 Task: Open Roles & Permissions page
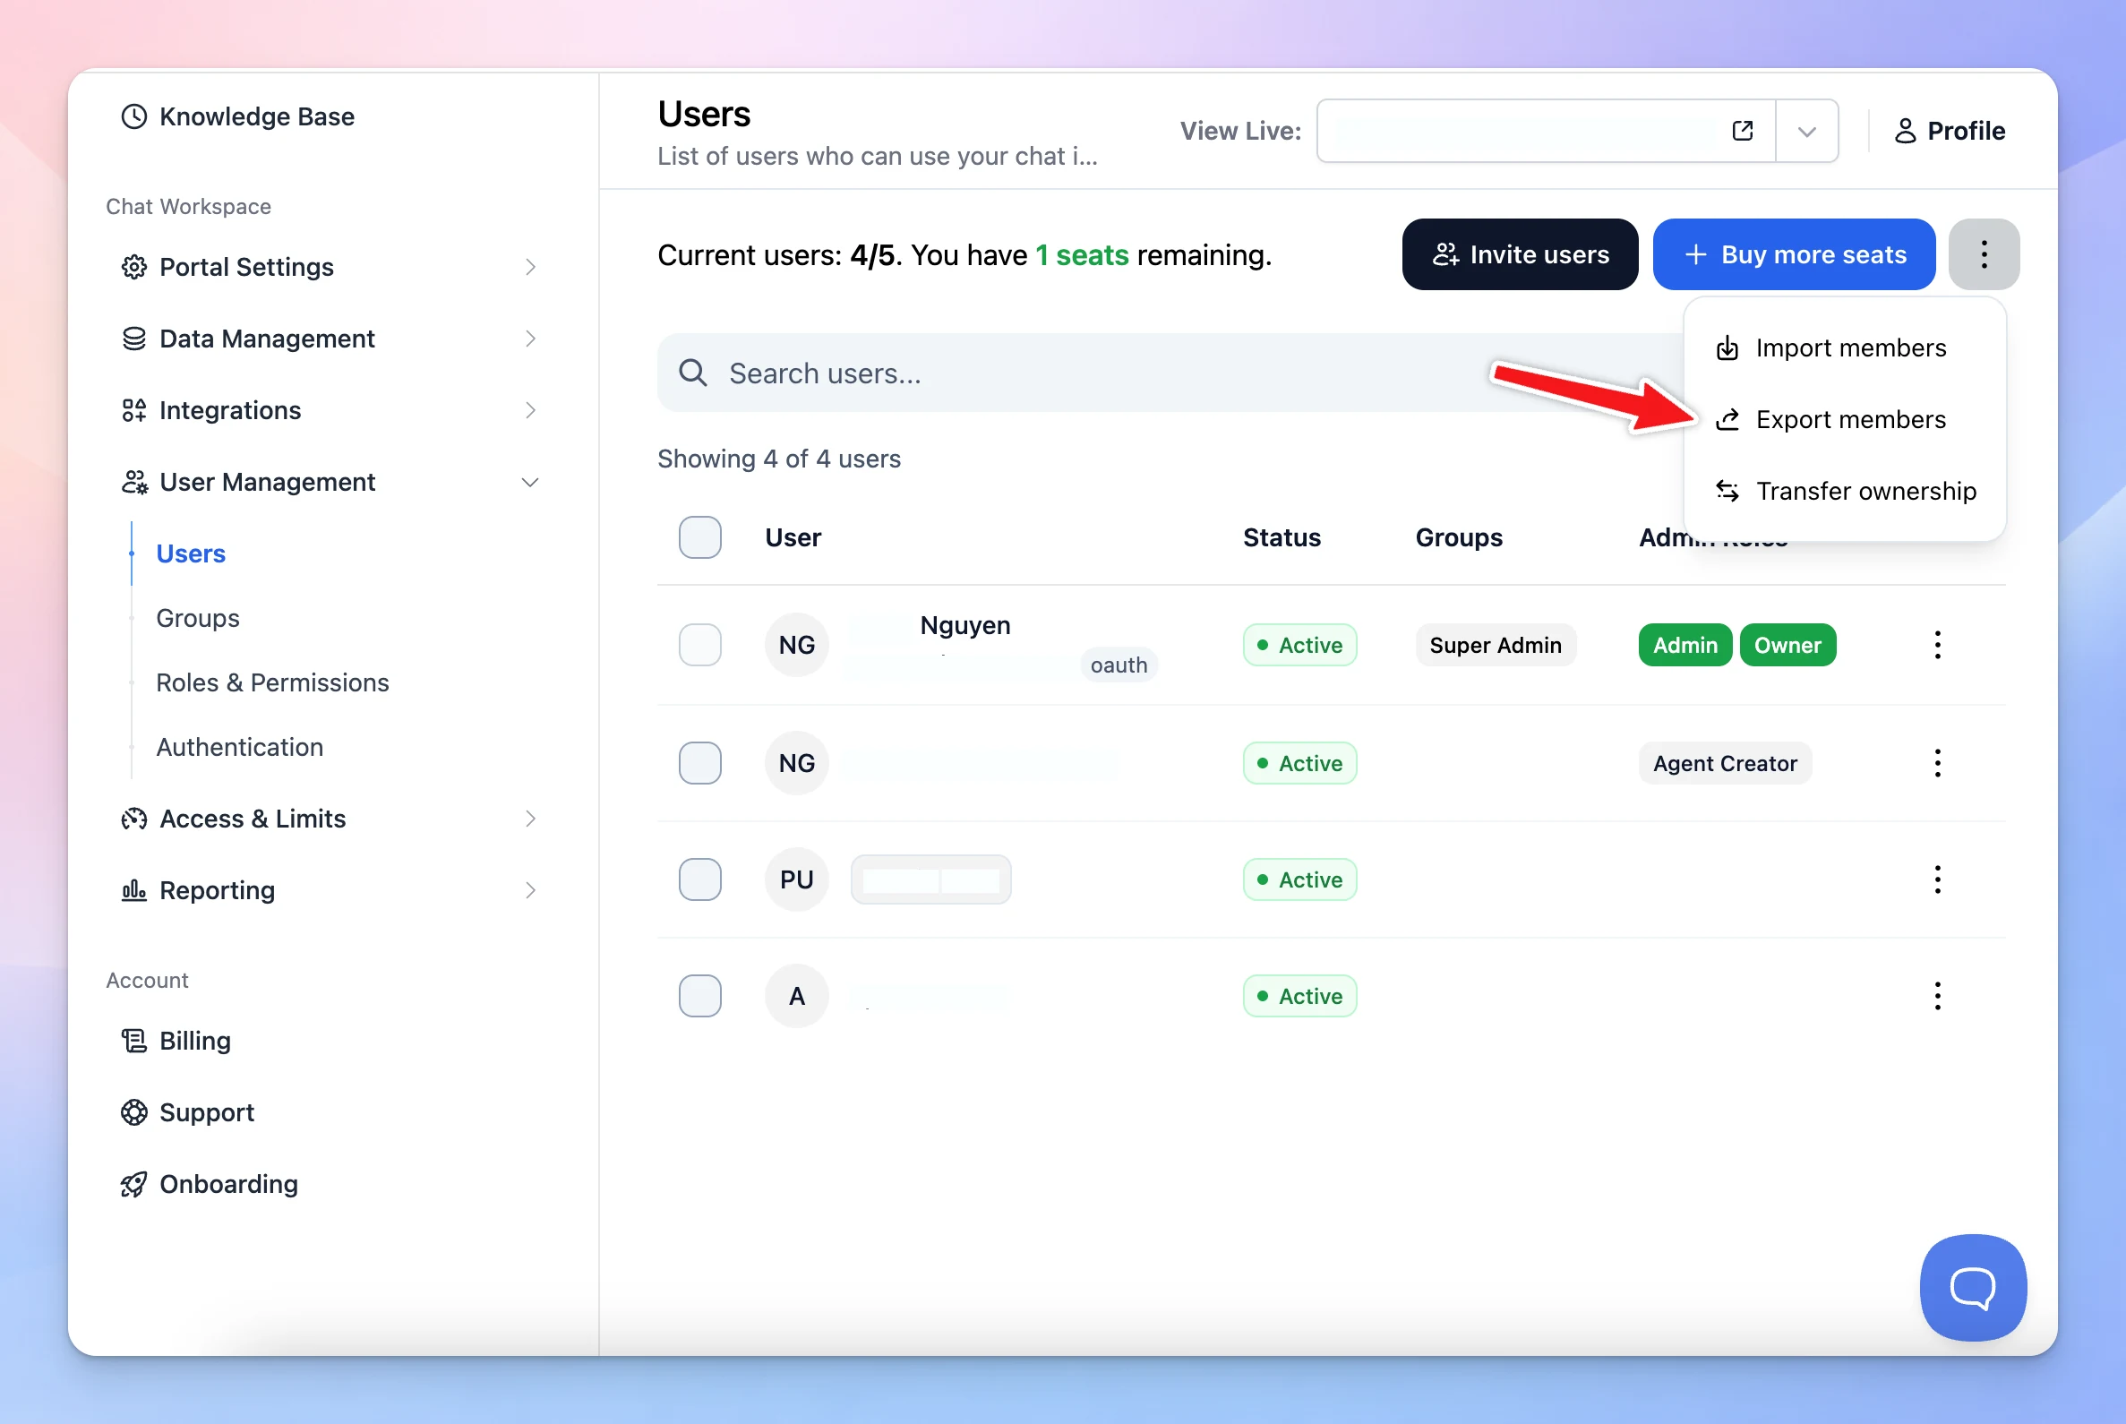click(x=272, y=683)
